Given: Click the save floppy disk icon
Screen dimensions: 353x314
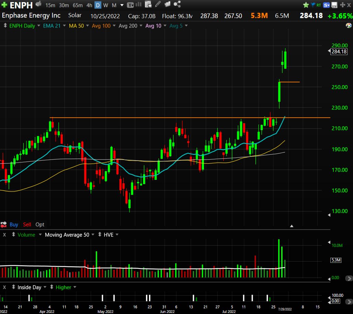Looking at the screenshot, I should coord(334,5).
